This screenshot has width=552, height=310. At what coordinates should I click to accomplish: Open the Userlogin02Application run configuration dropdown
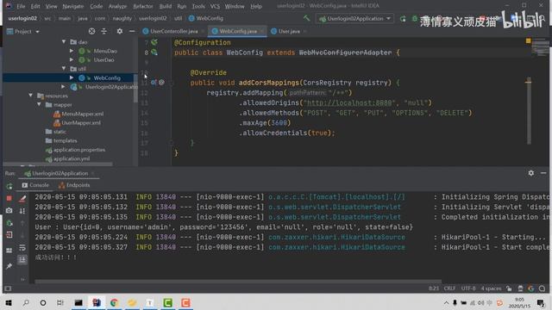pos(355,18)
